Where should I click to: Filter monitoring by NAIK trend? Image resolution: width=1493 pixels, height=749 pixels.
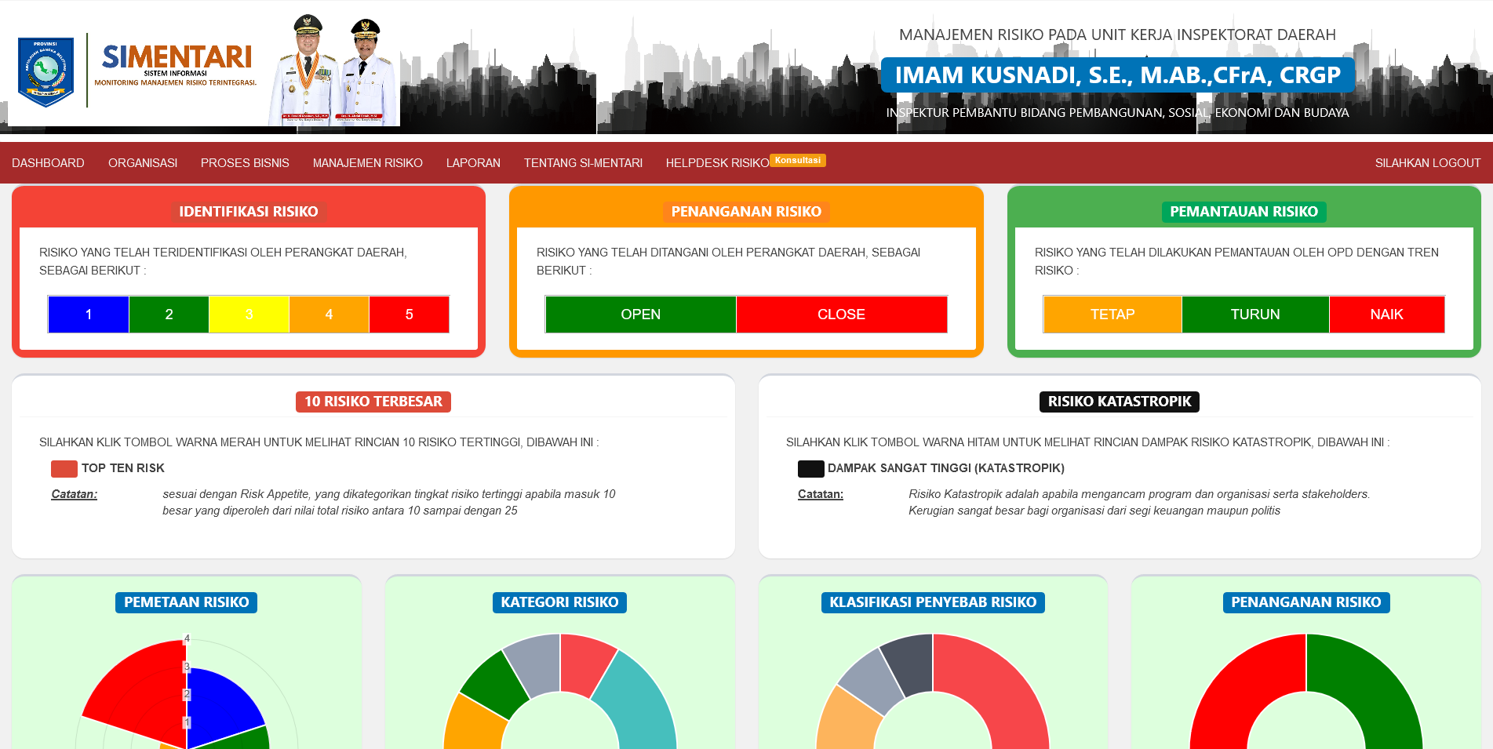click(1386, 315)
